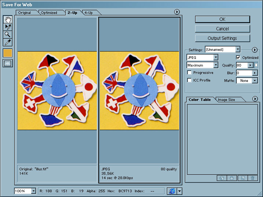Click the 'Original: "illus.tif"' info text
Viewport: 263px width, 197px height.
click(x=34, y=169)
